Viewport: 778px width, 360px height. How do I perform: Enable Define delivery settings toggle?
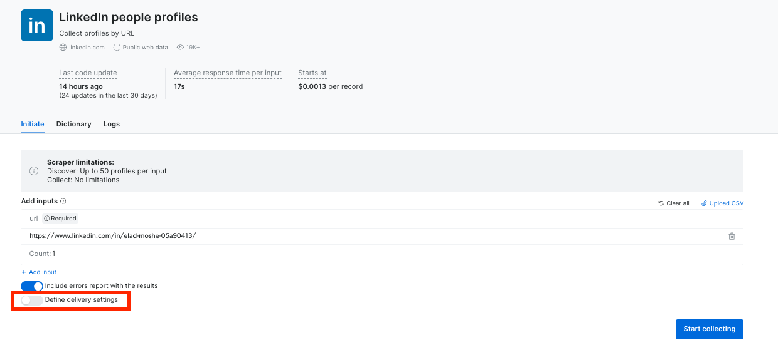coord(32,300)
